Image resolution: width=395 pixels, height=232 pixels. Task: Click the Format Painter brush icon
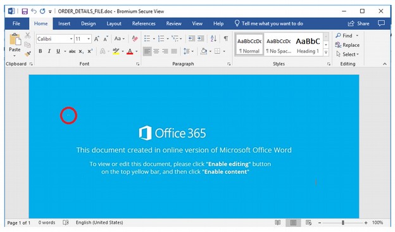(28, 54)
